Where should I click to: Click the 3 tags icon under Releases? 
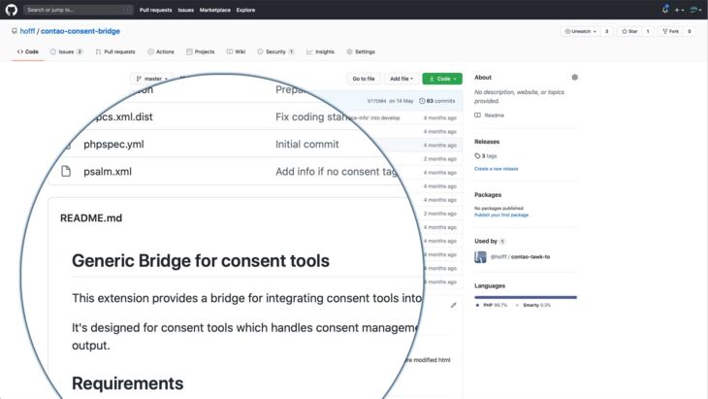tap(477, 155)
